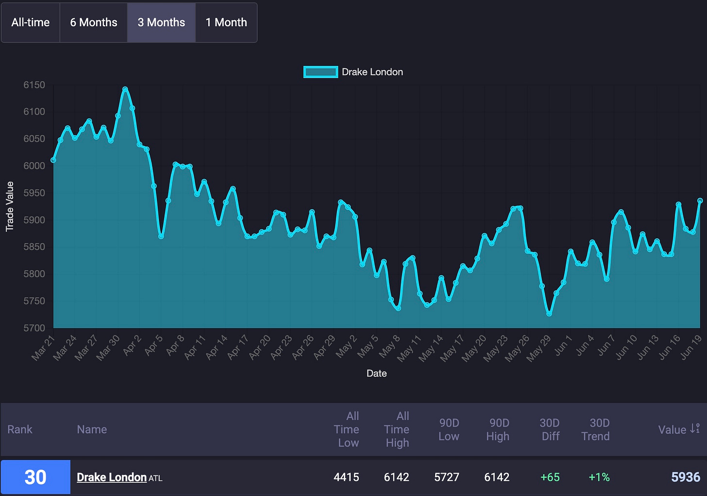707x496 pixels.
Task: Open the Drake London player link
Action: (x=112, y=477)
